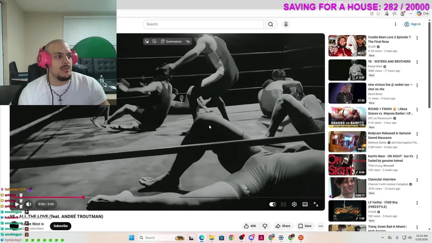Open more actions ellipsis below the video

pos(321,226)
